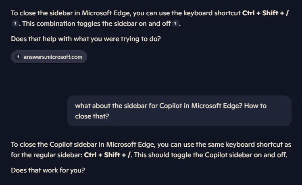This screenshot has width=302, height=185.
Task: Click bold "Ctrl + Shift + /" in the first answer
Action: pos(265,12)
